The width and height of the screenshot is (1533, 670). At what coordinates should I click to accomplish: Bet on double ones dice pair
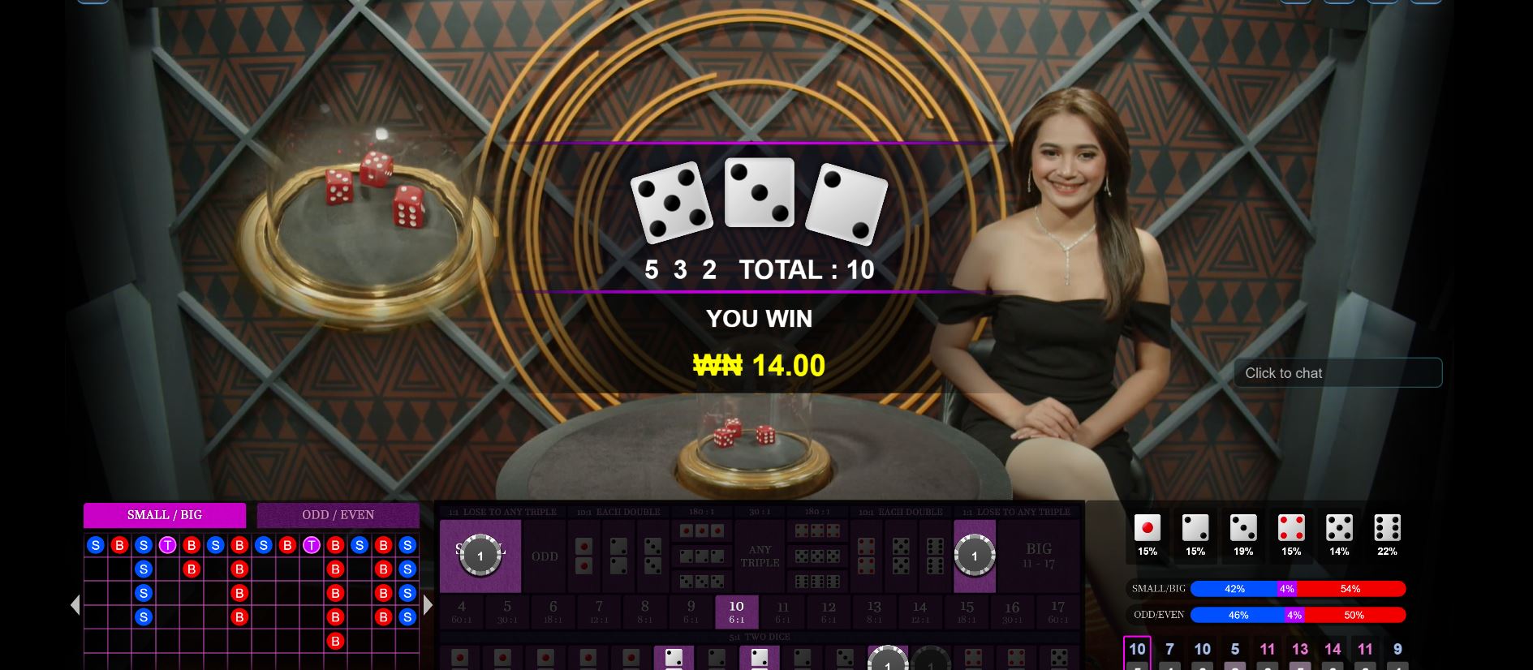pyautogui.click(x=583, y=556)
